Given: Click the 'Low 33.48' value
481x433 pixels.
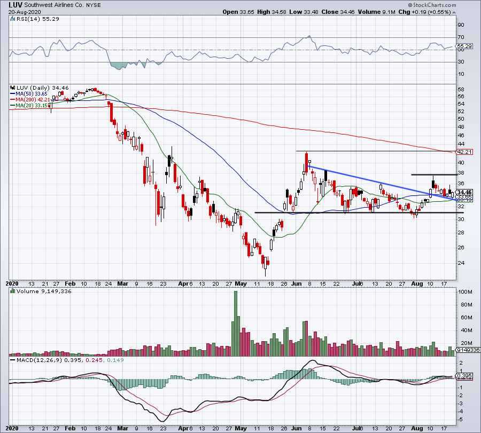Looking at the screenshot, I should (x=304, y=12).
